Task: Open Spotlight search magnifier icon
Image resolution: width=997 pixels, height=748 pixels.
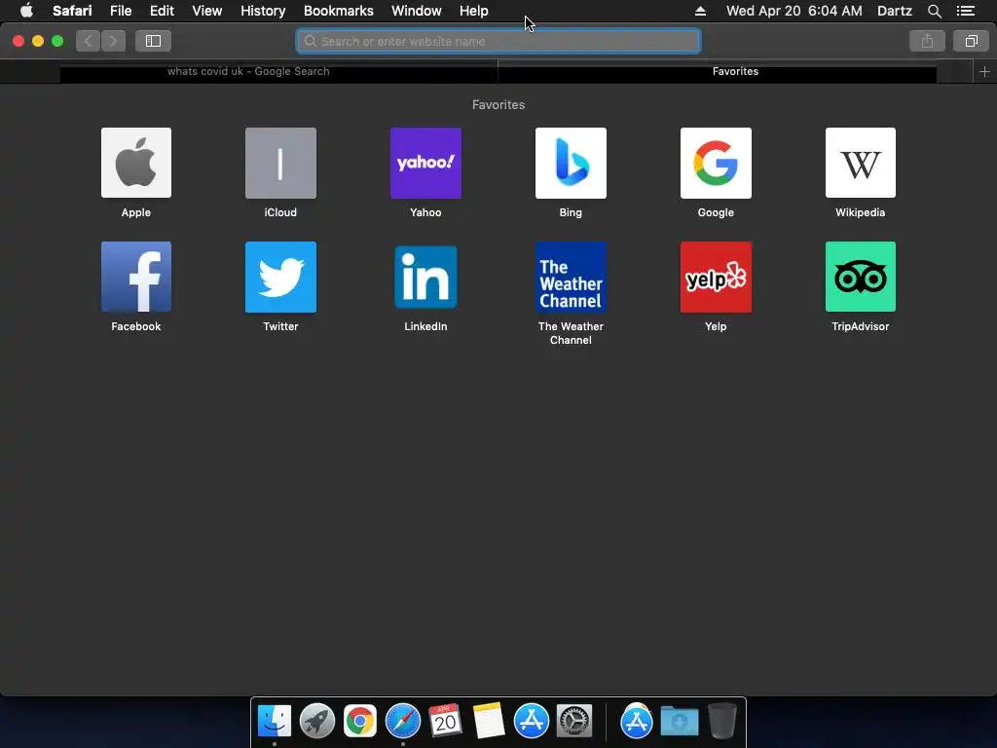Action: pyautogui.click(x=934, y=11)
